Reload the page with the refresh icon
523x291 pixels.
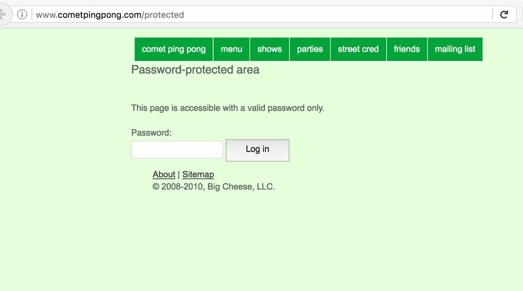click(504, 14)
